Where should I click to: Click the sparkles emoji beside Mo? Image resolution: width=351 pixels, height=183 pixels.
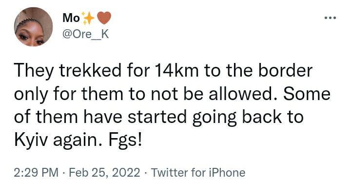point(88,18)
